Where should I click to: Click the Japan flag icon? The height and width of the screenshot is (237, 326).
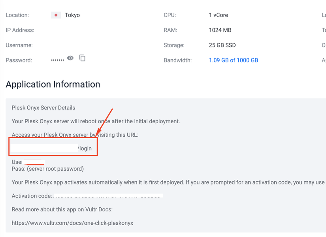coord(56,15)
